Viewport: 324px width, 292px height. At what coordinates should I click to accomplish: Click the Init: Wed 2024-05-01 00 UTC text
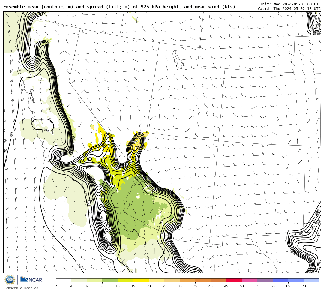pos(290,4)
